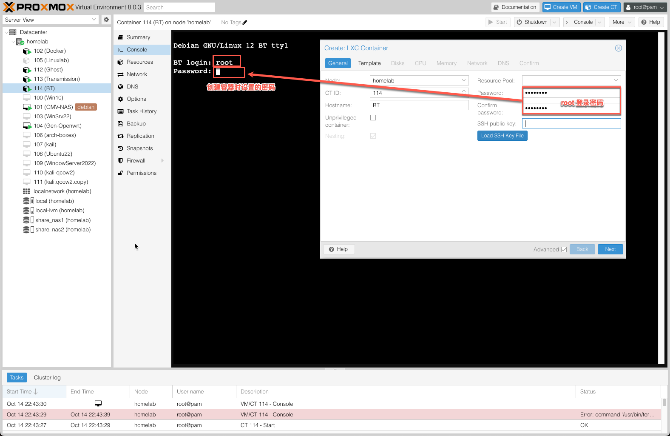
Task: Switch to the Cluster log tab
Action: (47, 378)
